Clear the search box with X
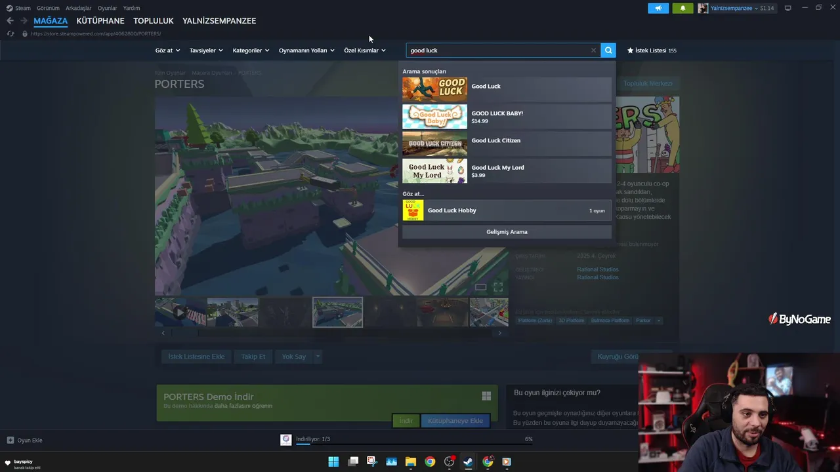The width and height of the screenshot is (840, 472). pos(593,50)
